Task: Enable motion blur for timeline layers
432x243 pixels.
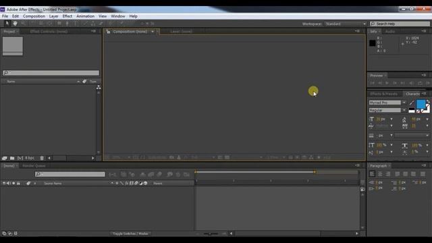Action: (x=159, y=174)
